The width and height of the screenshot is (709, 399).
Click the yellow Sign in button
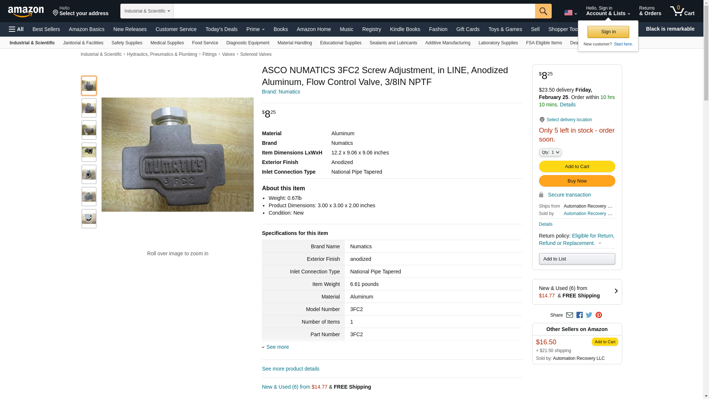(x=608, y=32)
